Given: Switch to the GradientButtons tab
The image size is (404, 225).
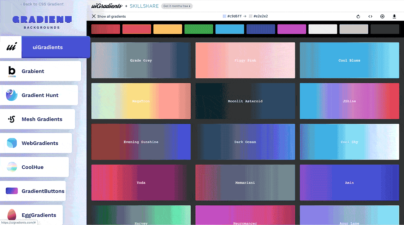Looking at the screenshot, I should 43,191.
